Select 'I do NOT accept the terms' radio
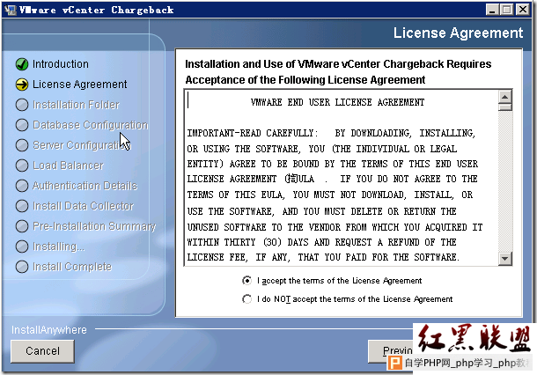Viewport: 537px width, 375px height. (246, 299)
